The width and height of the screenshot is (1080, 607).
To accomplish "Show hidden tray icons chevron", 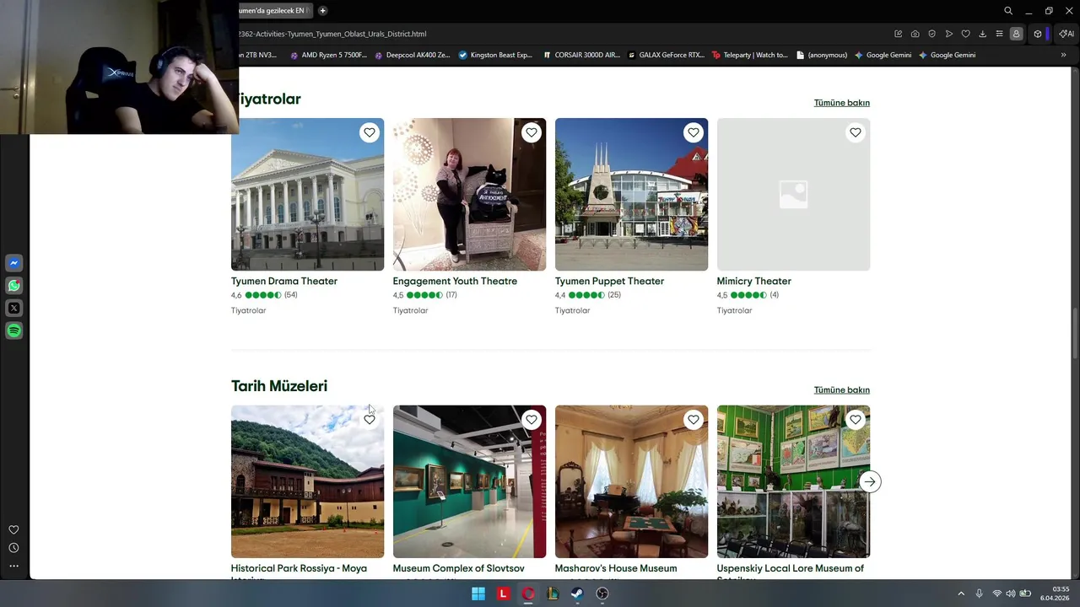I will click(960, 594).
